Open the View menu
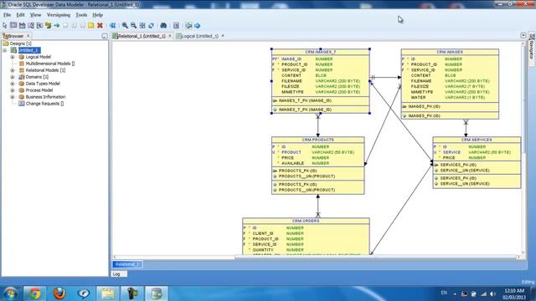 pos(35,15)
